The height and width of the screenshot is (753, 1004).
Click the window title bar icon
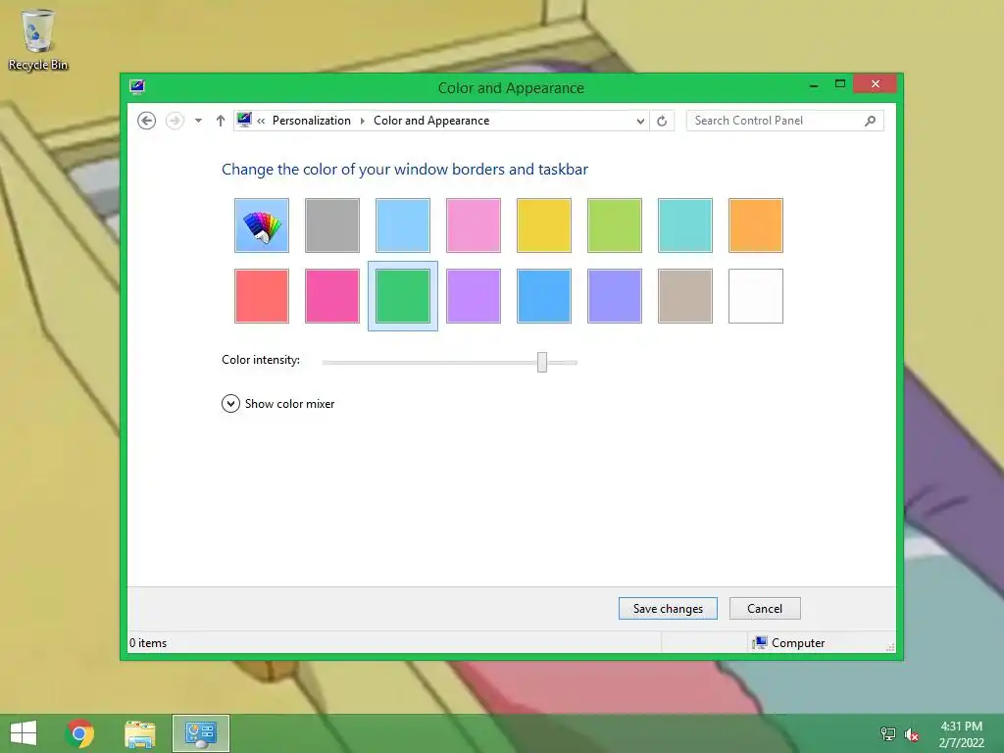(x=137, y=87)
